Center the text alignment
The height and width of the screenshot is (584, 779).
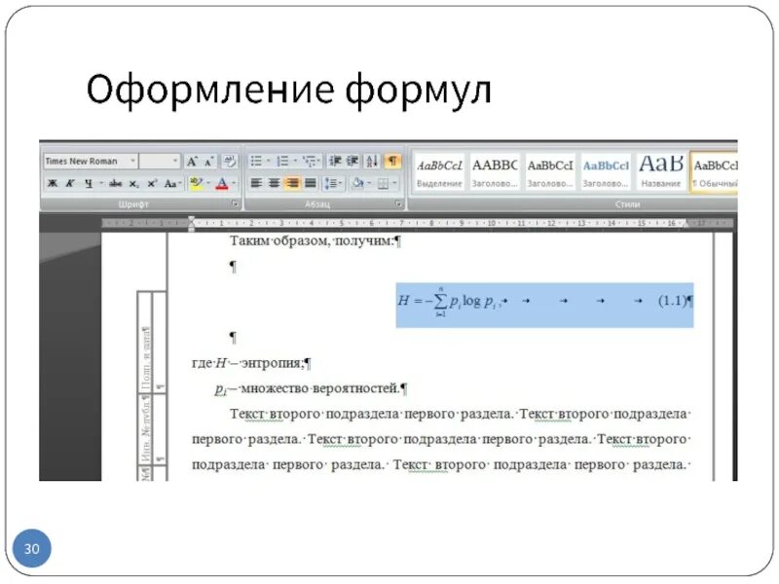coord(274,183)
